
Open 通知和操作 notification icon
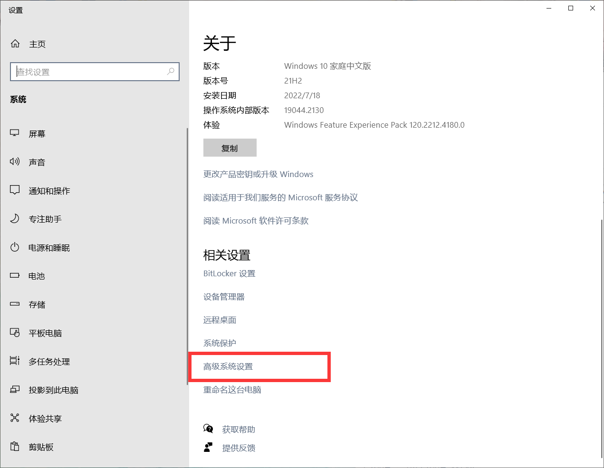point(15,190)
